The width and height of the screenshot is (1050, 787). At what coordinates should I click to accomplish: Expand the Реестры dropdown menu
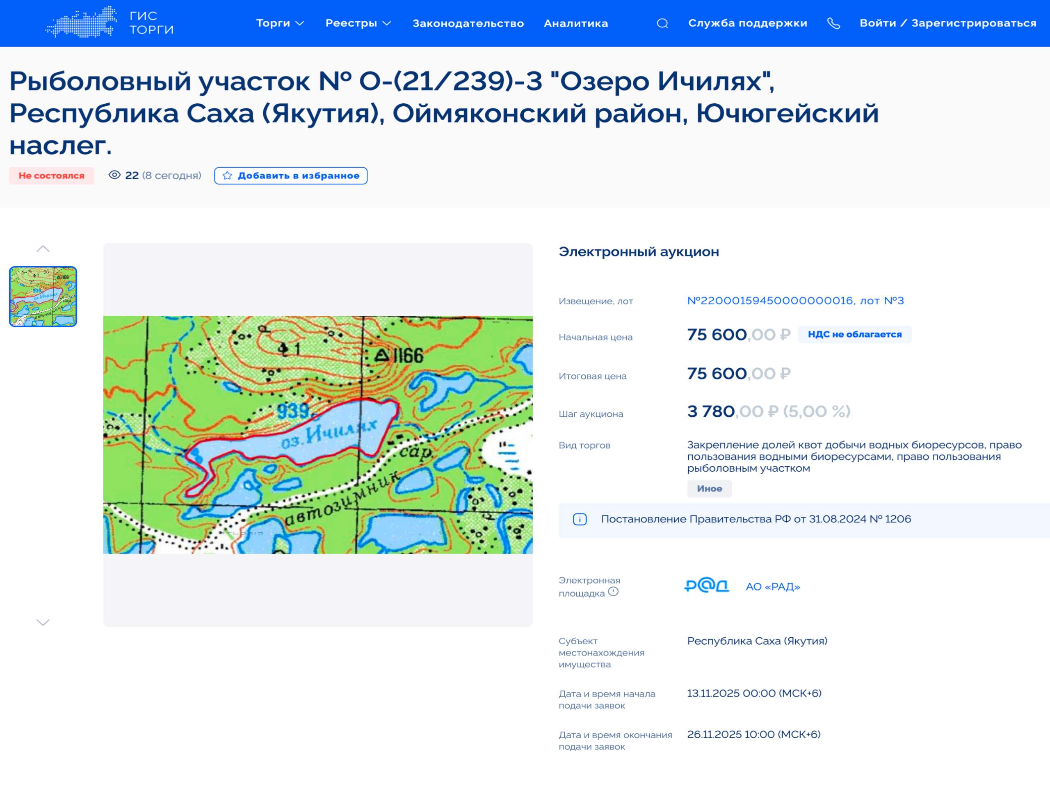point(358,23)
